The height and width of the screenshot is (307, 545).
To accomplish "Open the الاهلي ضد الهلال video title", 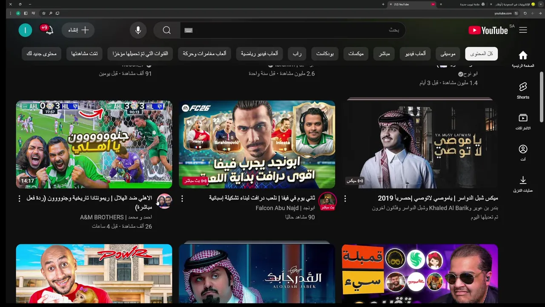I will click(89, 203).
